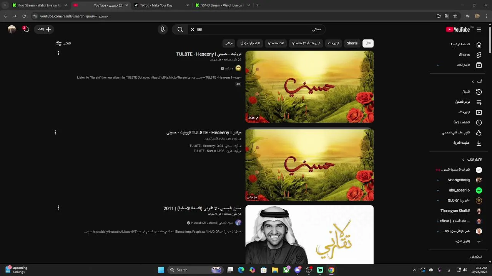Open the TUL8TE Heseeny video thumbnail
Screen dimensions: 492x276
coord(309,87)
